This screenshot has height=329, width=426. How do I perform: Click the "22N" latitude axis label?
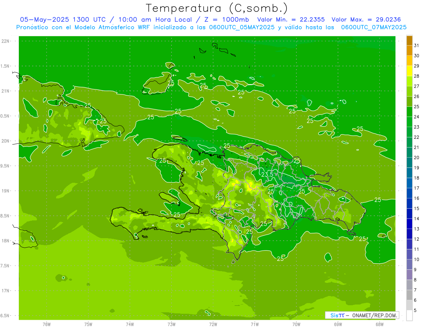(x=6, y=41)
